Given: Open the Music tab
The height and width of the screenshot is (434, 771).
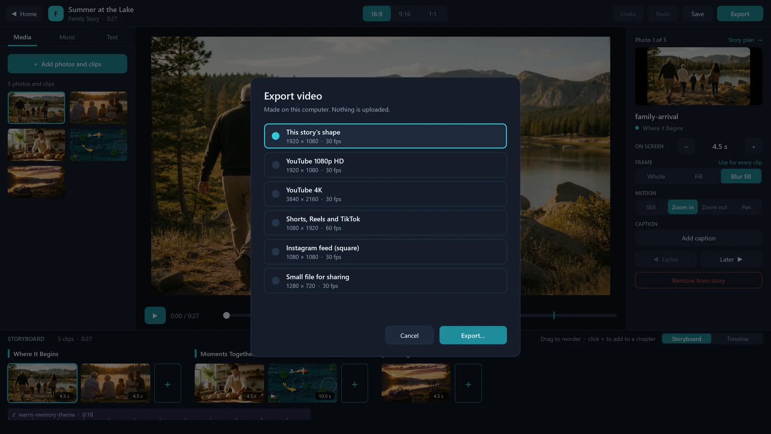Looking at the screenshot, I should (x=67, y=37).
